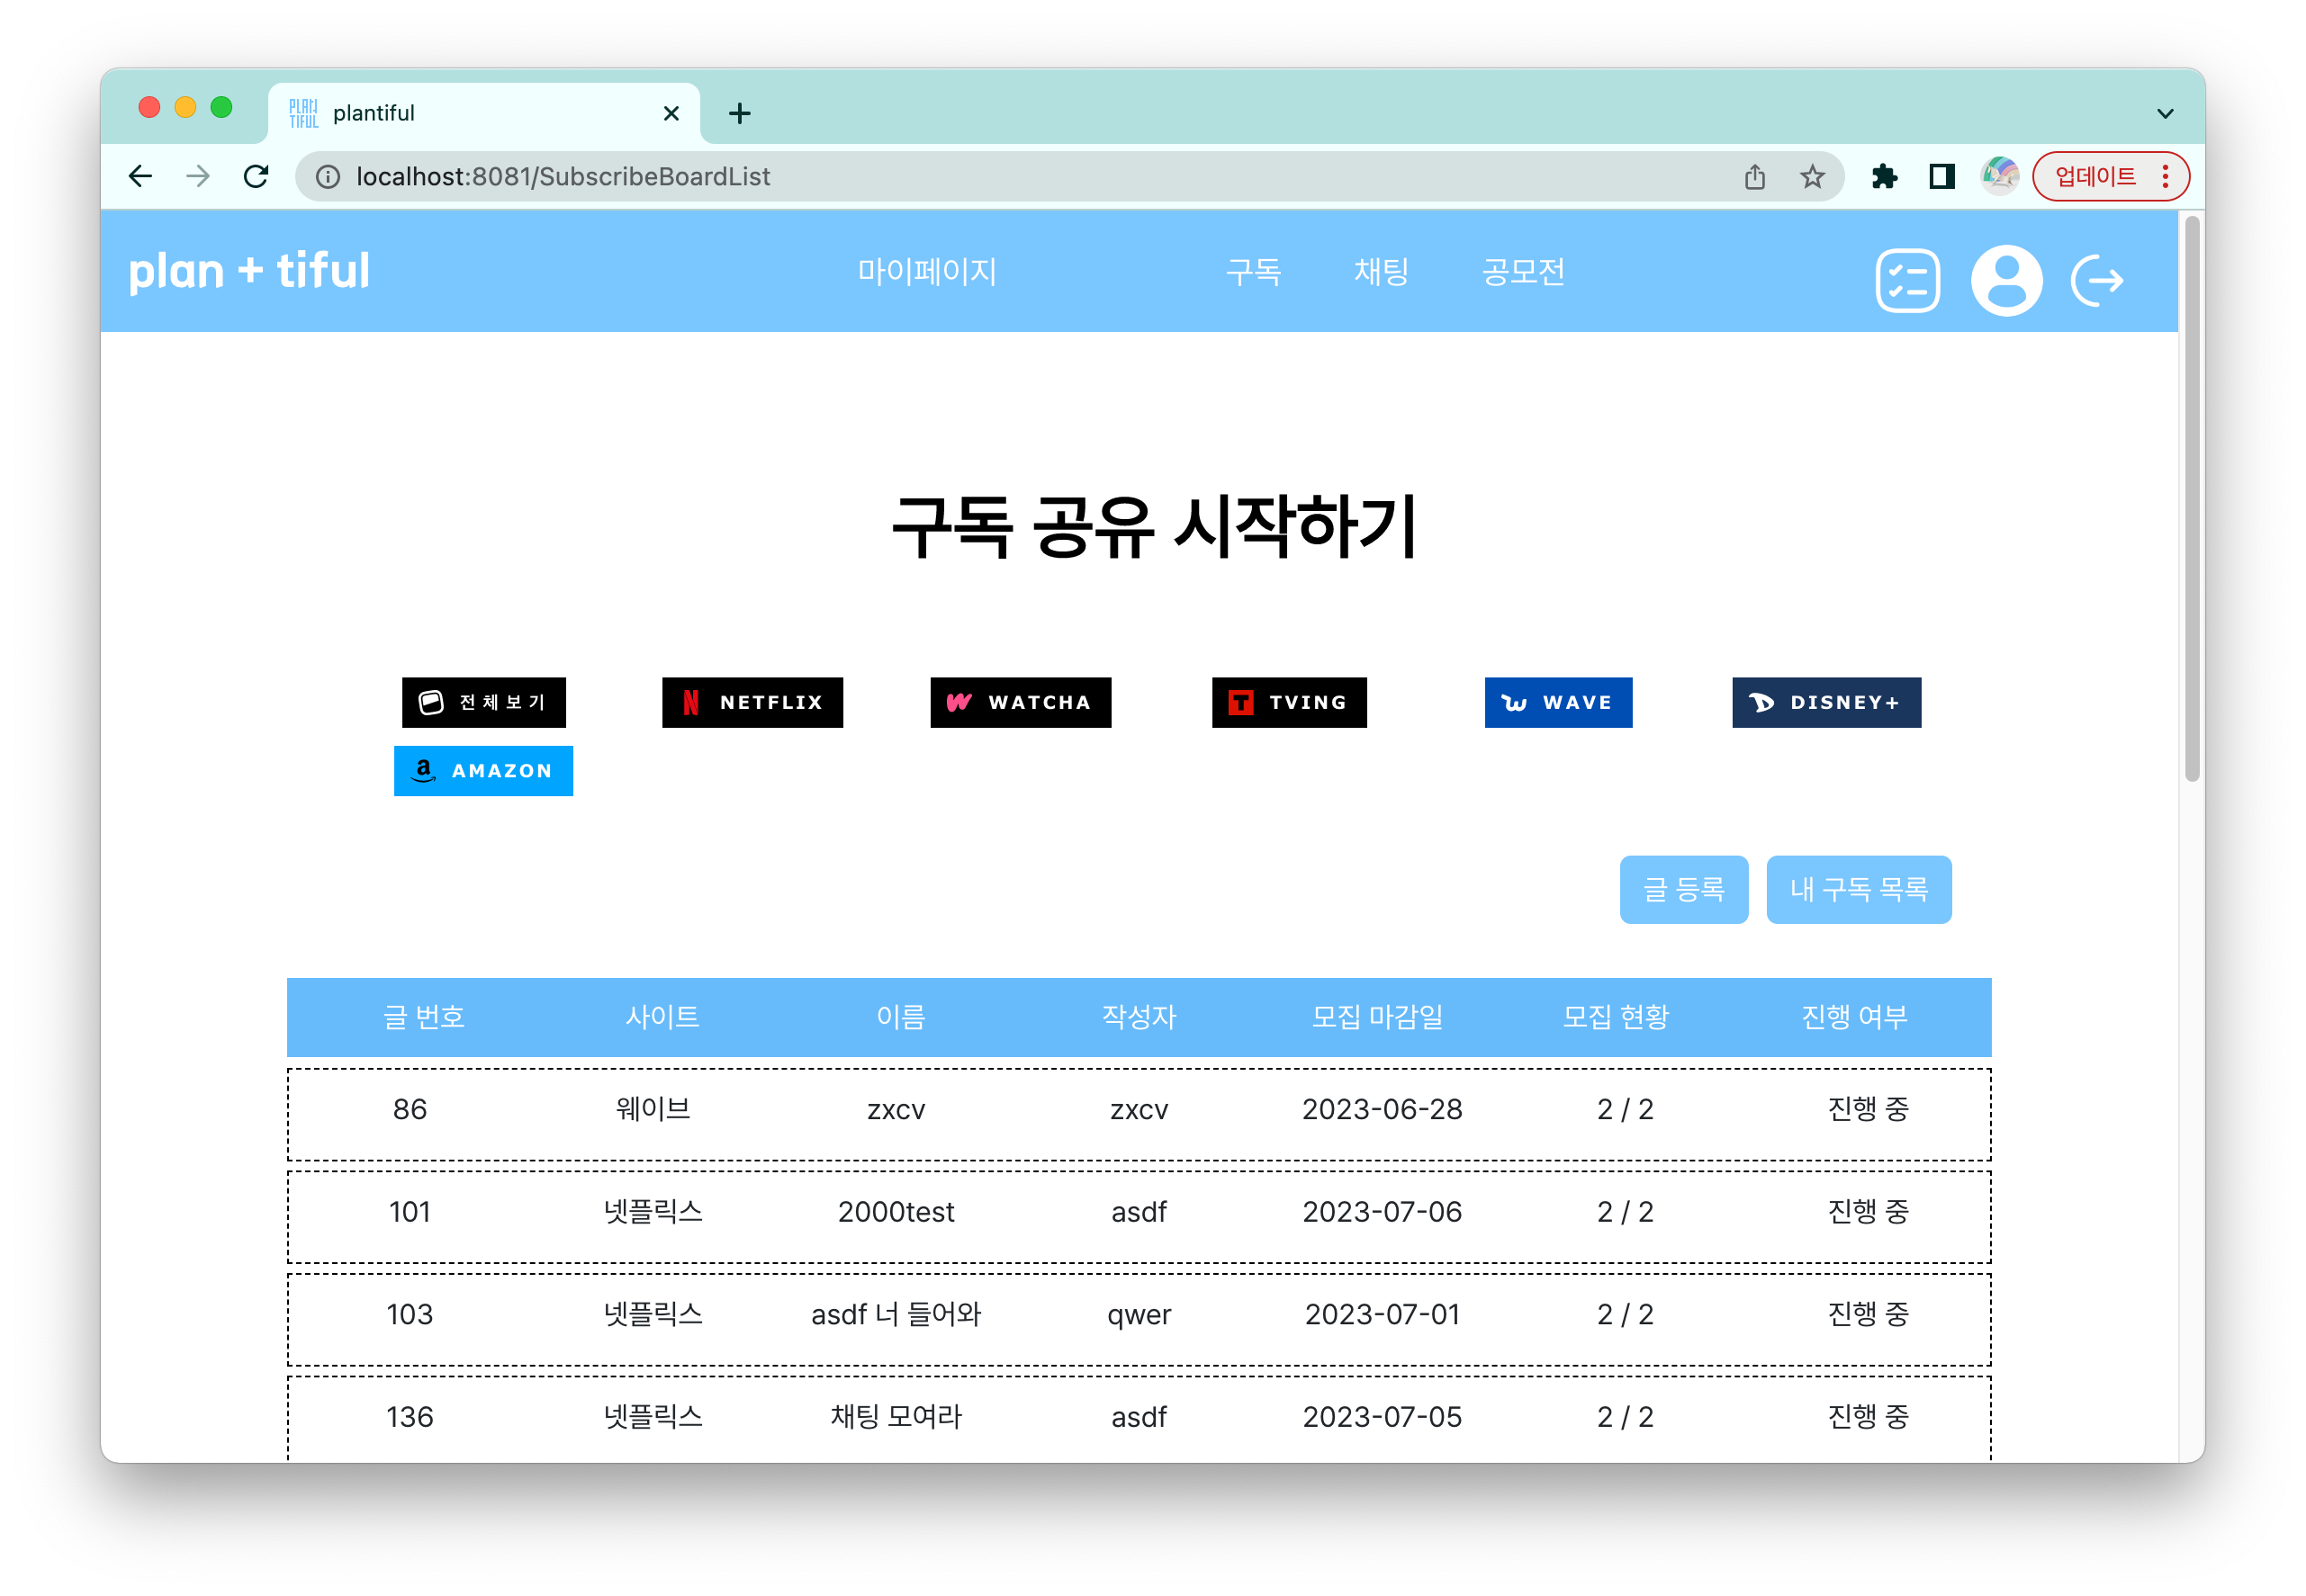Click the logout arrow icon
2306x1596 pixels.
coord(2096,281)
